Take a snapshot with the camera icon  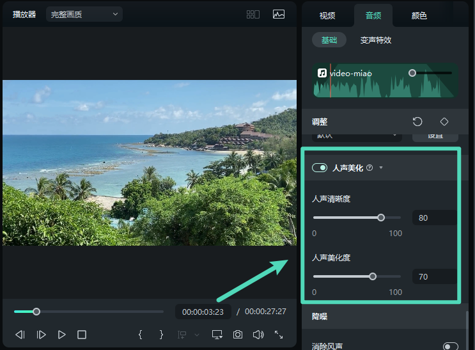(238, 335)
